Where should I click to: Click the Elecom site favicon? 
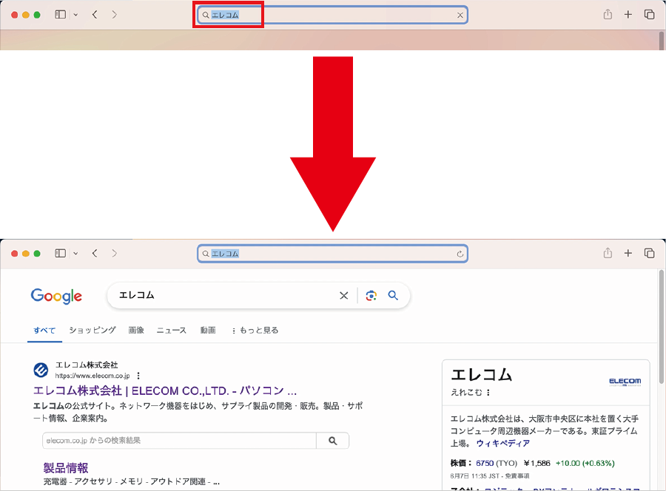point(41,370)
